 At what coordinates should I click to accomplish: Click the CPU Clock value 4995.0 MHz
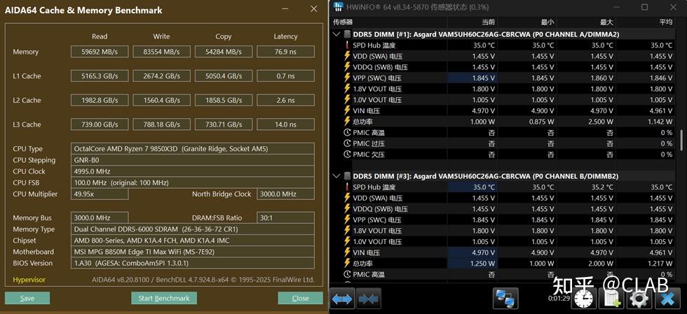pyautogui.click(x=193, y=171)
